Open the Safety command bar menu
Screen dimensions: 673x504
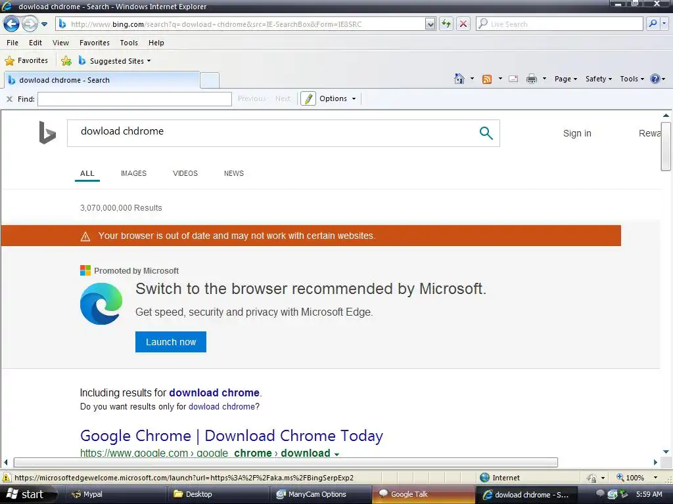pos(599,79)
